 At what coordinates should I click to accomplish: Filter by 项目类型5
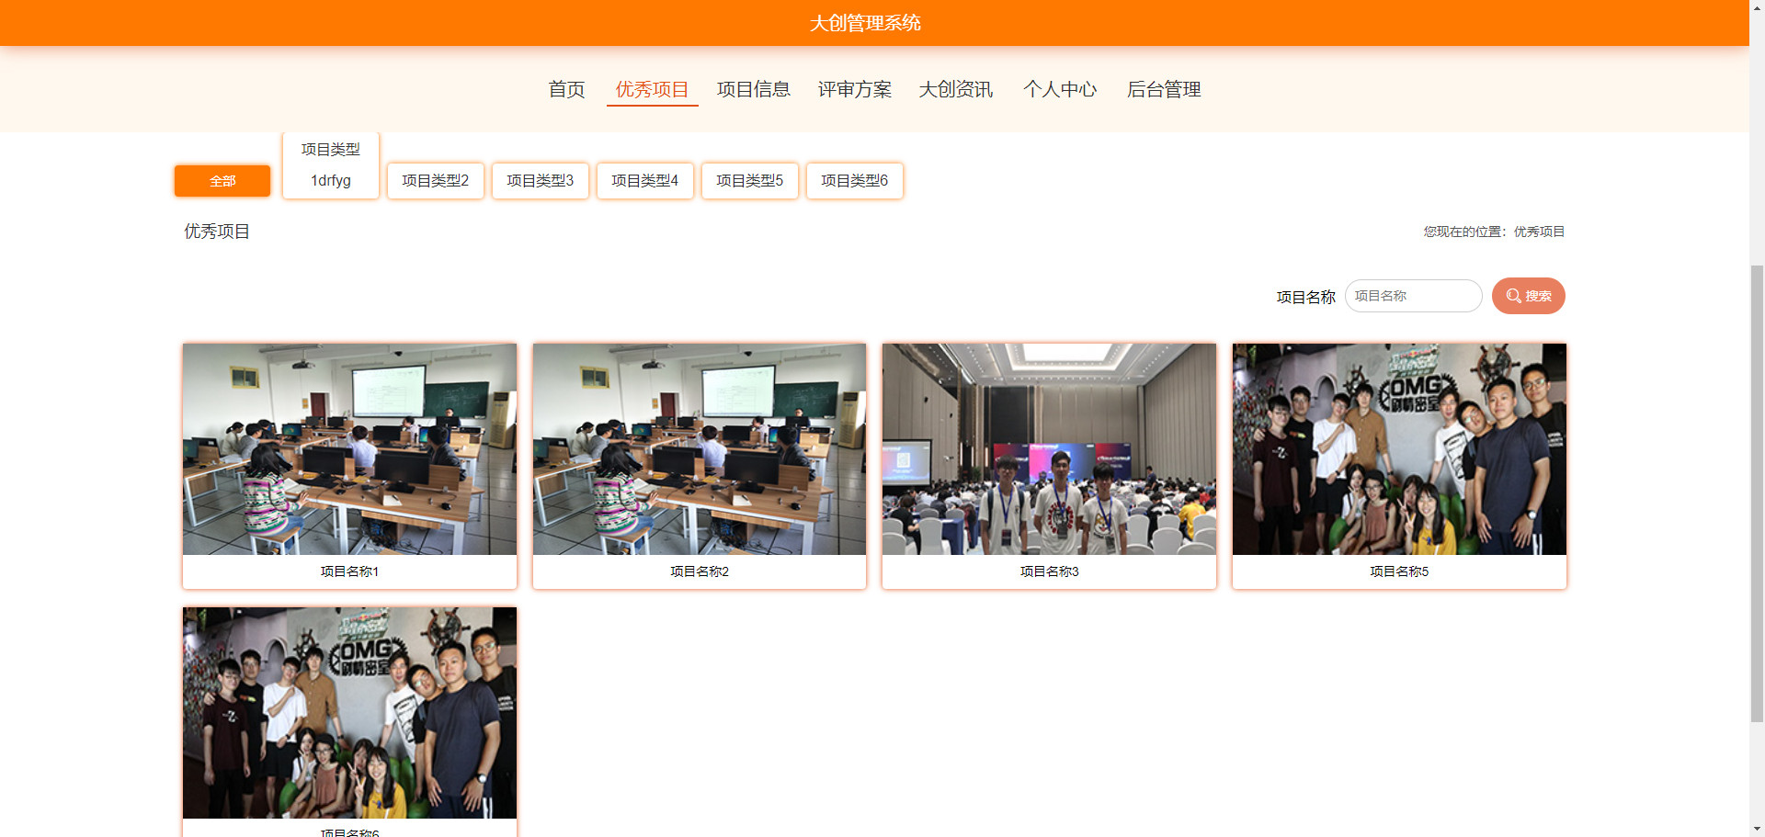(x=750, y=181)
